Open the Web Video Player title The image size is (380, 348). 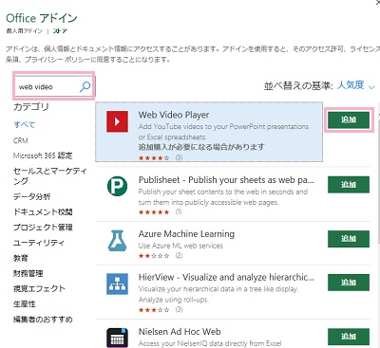(174, 115)
